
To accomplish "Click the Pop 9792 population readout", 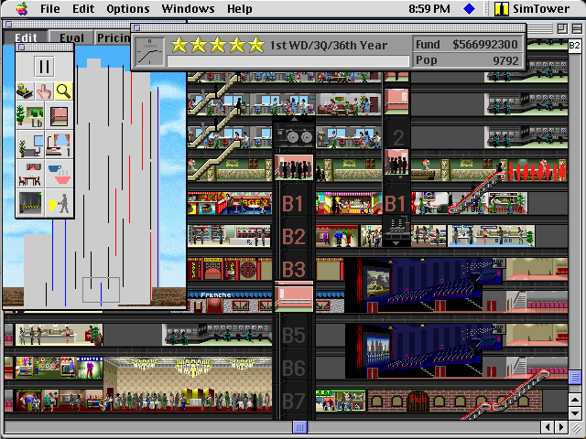I will click(x=467, y=60).
